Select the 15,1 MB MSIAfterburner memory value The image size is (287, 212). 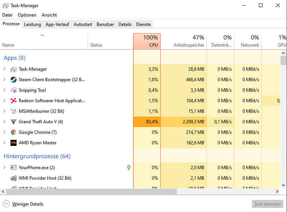coord(196,111)
